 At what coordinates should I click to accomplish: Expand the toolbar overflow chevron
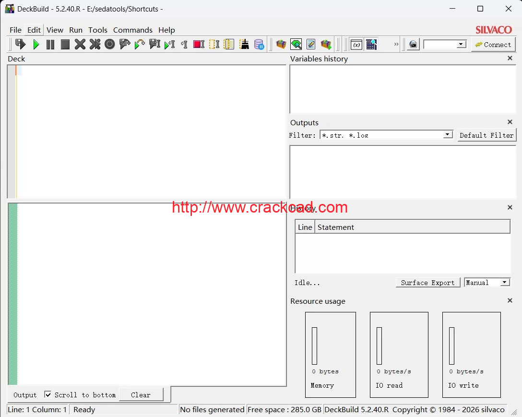coord(396,44)
